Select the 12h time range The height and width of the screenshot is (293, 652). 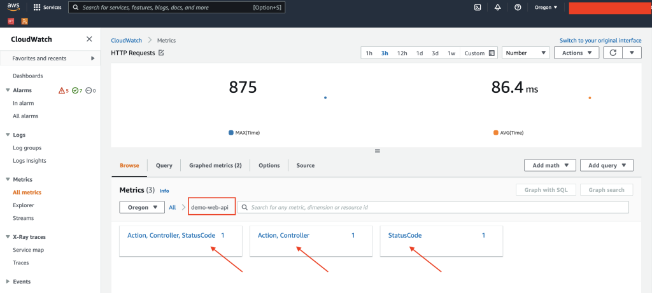click(x=402, y=53)
